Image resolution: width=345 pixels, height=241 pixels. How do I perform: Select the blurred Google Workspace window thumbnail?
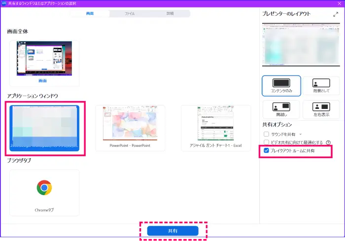[44, 128]
